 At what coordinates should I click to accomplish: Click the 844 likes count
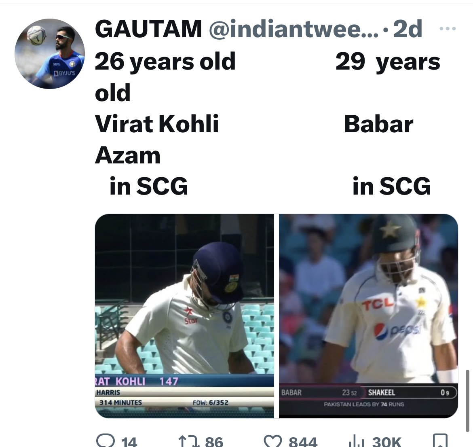tap(303, 441)
